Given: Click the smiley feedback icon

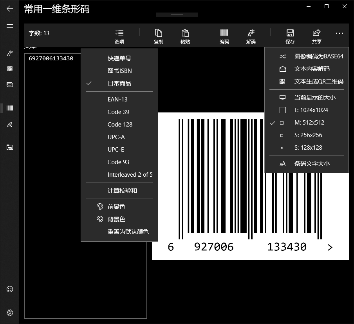Looking at the screenshot, I should point(10,289).
